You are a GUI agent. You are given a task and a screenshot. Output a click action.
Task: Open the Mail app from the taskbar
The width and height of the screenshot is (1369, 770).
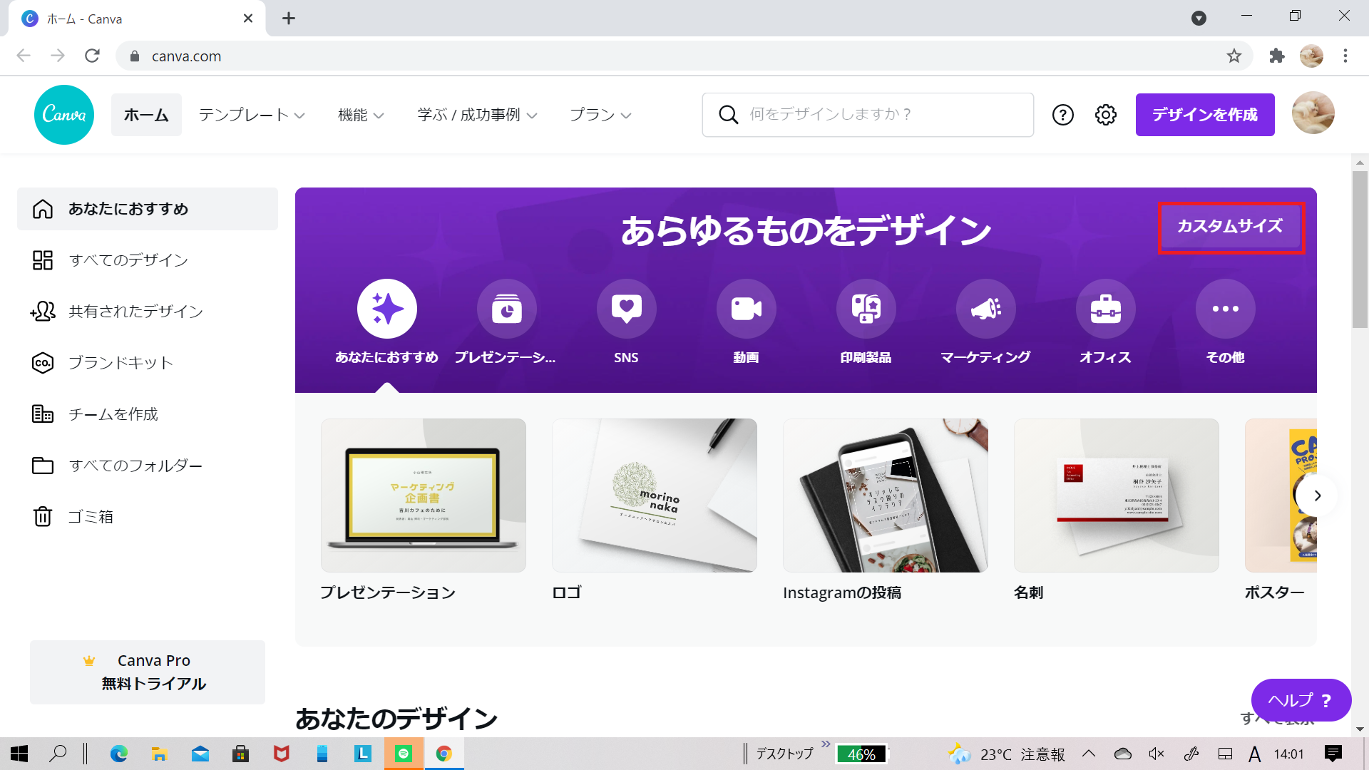point(200,754)
